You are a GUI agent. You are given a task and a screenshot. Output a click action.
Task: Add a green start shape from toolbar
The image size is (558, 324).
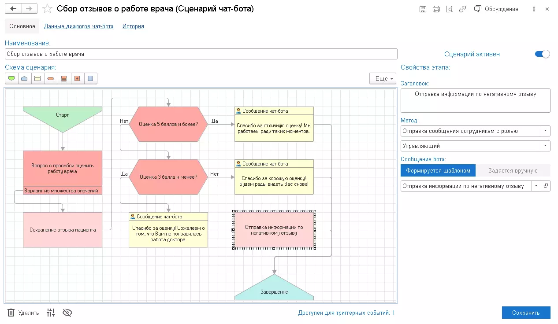click(x=11, y=79)
